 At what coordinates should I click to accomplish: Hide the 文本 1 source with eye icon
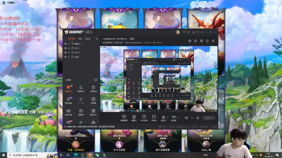point(66,48)
